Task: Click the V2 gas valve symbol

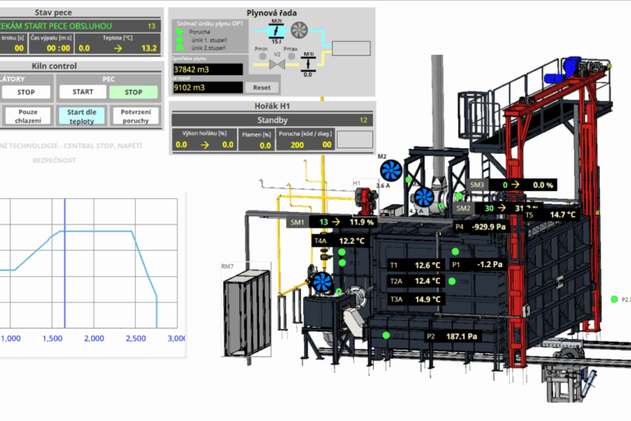Action: pos(277,65)
